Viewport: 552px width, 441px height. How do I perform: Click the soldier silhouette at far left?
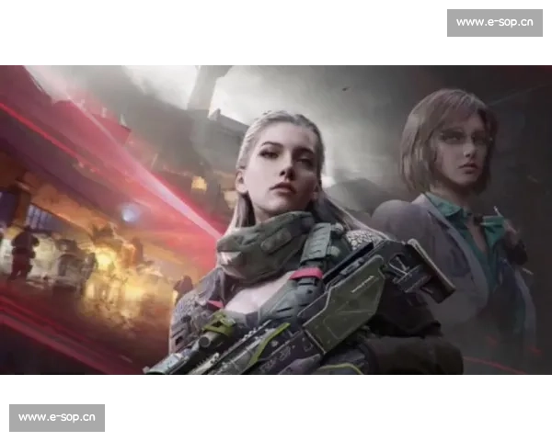[22, 253]
